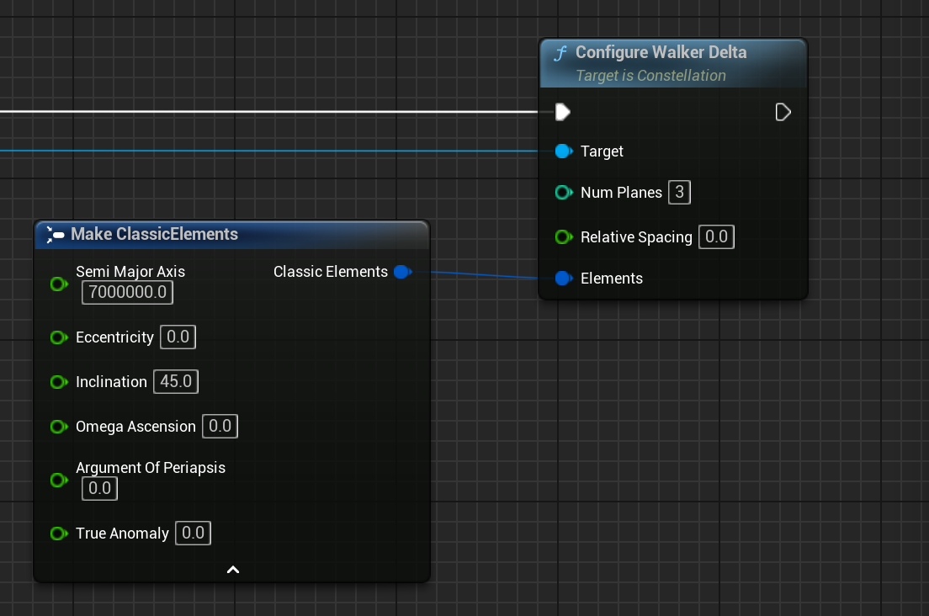The height and width of the screenshot is (616, 929).
Task: Click the Relative Spacing input pin
Action: (563, 237)
